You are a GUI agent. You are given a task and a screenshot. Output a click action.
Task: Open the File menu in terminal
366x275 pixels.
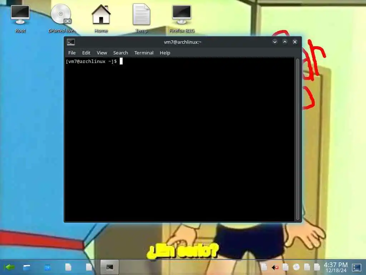[x=72, y=53]
